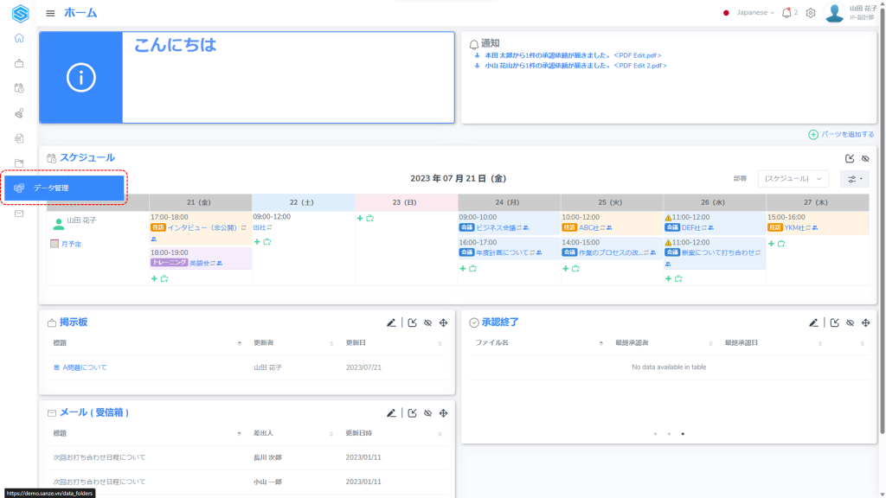The width and height of the screenshot is (886, 498).
Task: Open the Home icon in the sidebar
Action: point(19,38)
